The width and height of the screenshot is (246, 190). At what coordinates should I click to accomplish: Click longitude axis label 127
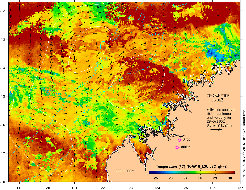pyautogui.click(x=240, y=188)
